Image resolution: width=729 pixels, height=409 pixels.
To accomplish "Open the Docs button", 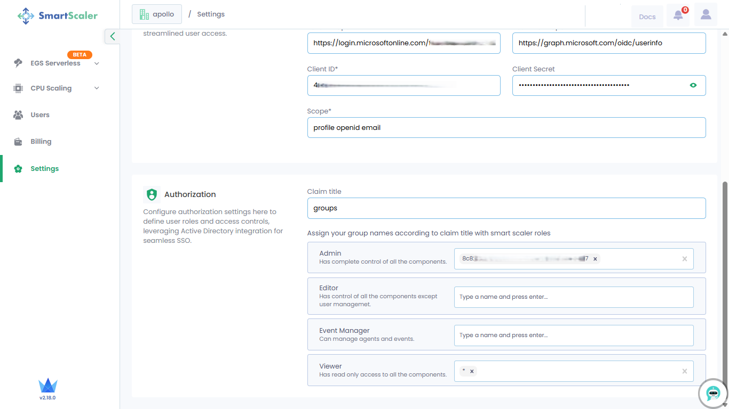I will coord(647,17).
